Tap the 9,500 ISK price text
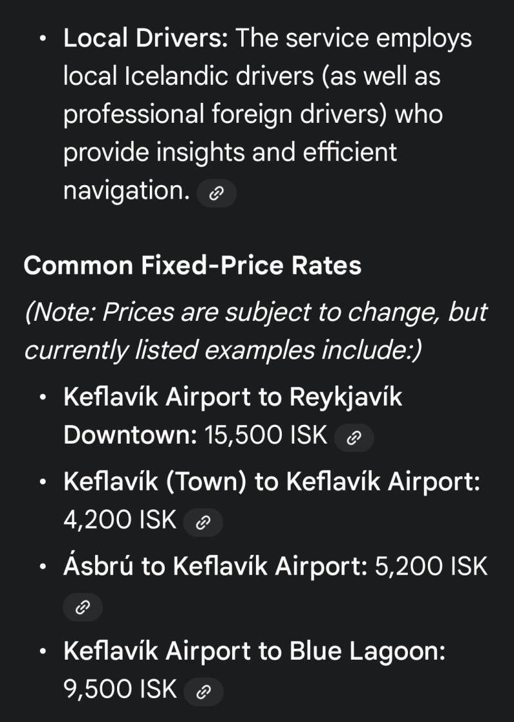Viewport: 514px width, 722px height. point(120,689)
